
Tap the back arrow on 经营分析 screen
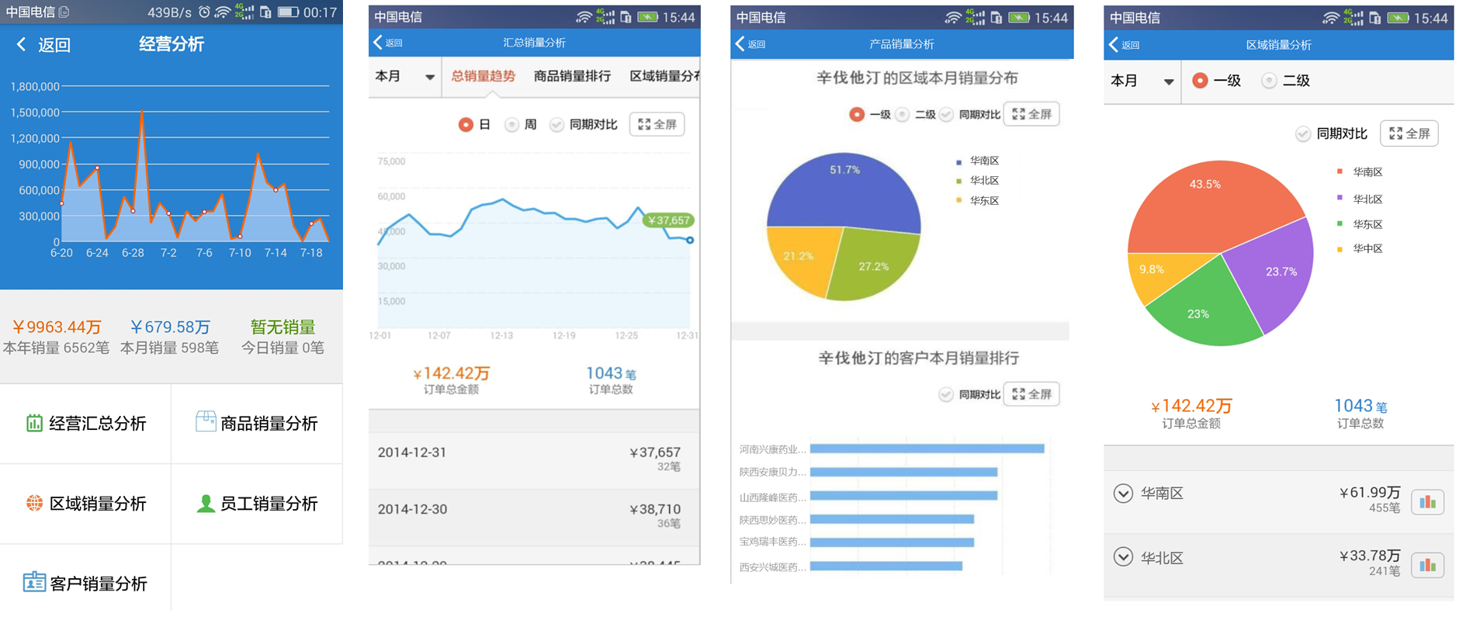pyautogui.click(x=21, y=45)
